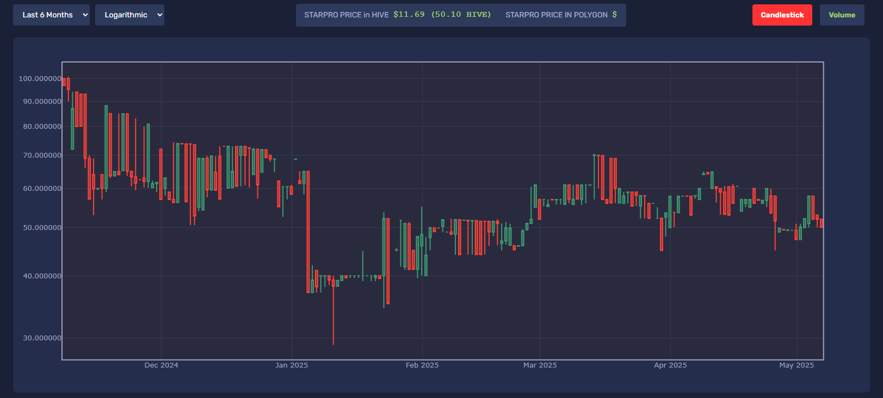Switch to the Candlestick chart view
This screenshot has height=398, width=883.
click(x=782, y=15)
